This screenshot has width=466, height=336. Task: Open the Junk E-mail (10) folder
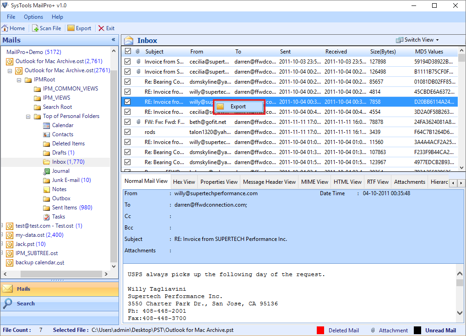(71, 180)
